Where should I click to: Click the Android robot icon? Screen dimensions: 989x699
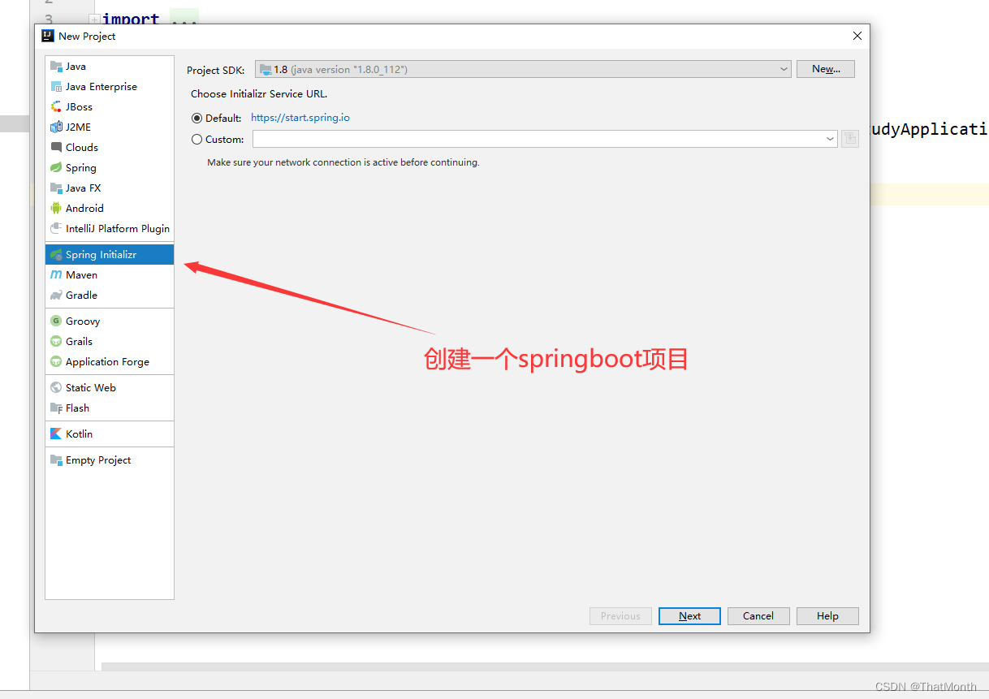(x=56, y=209)
